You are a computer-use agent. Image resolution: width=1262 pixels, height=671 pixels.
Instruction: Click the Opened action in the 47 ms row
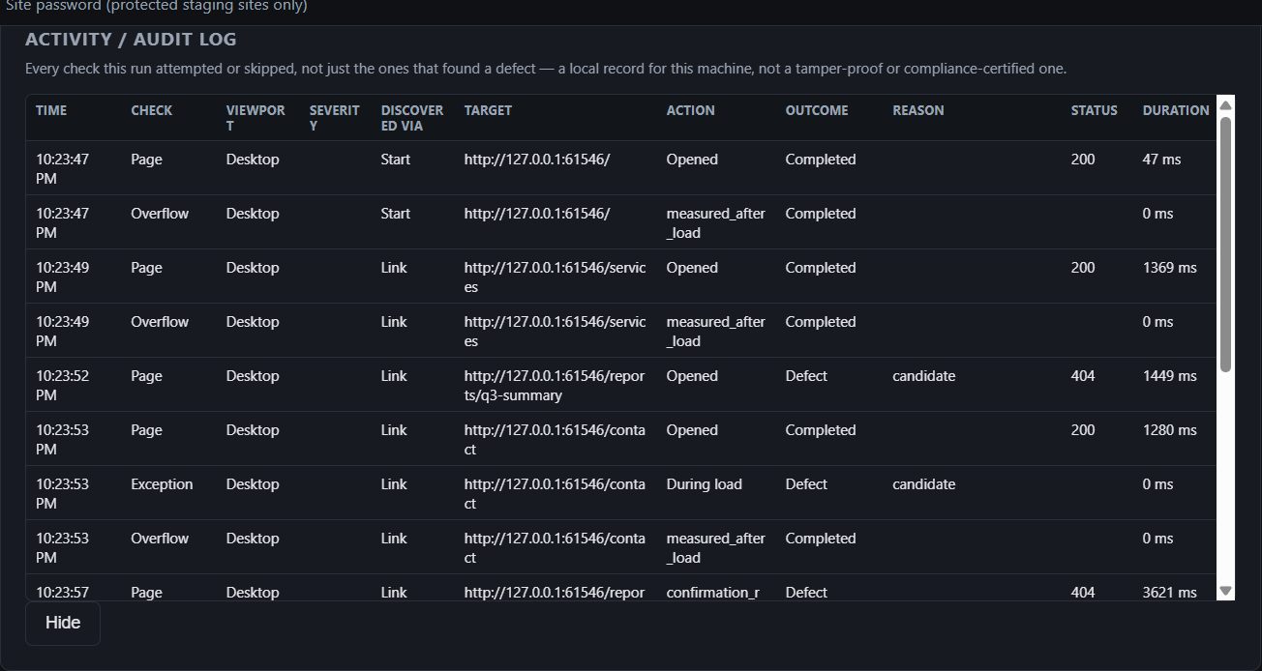click(x=692, y=160)
